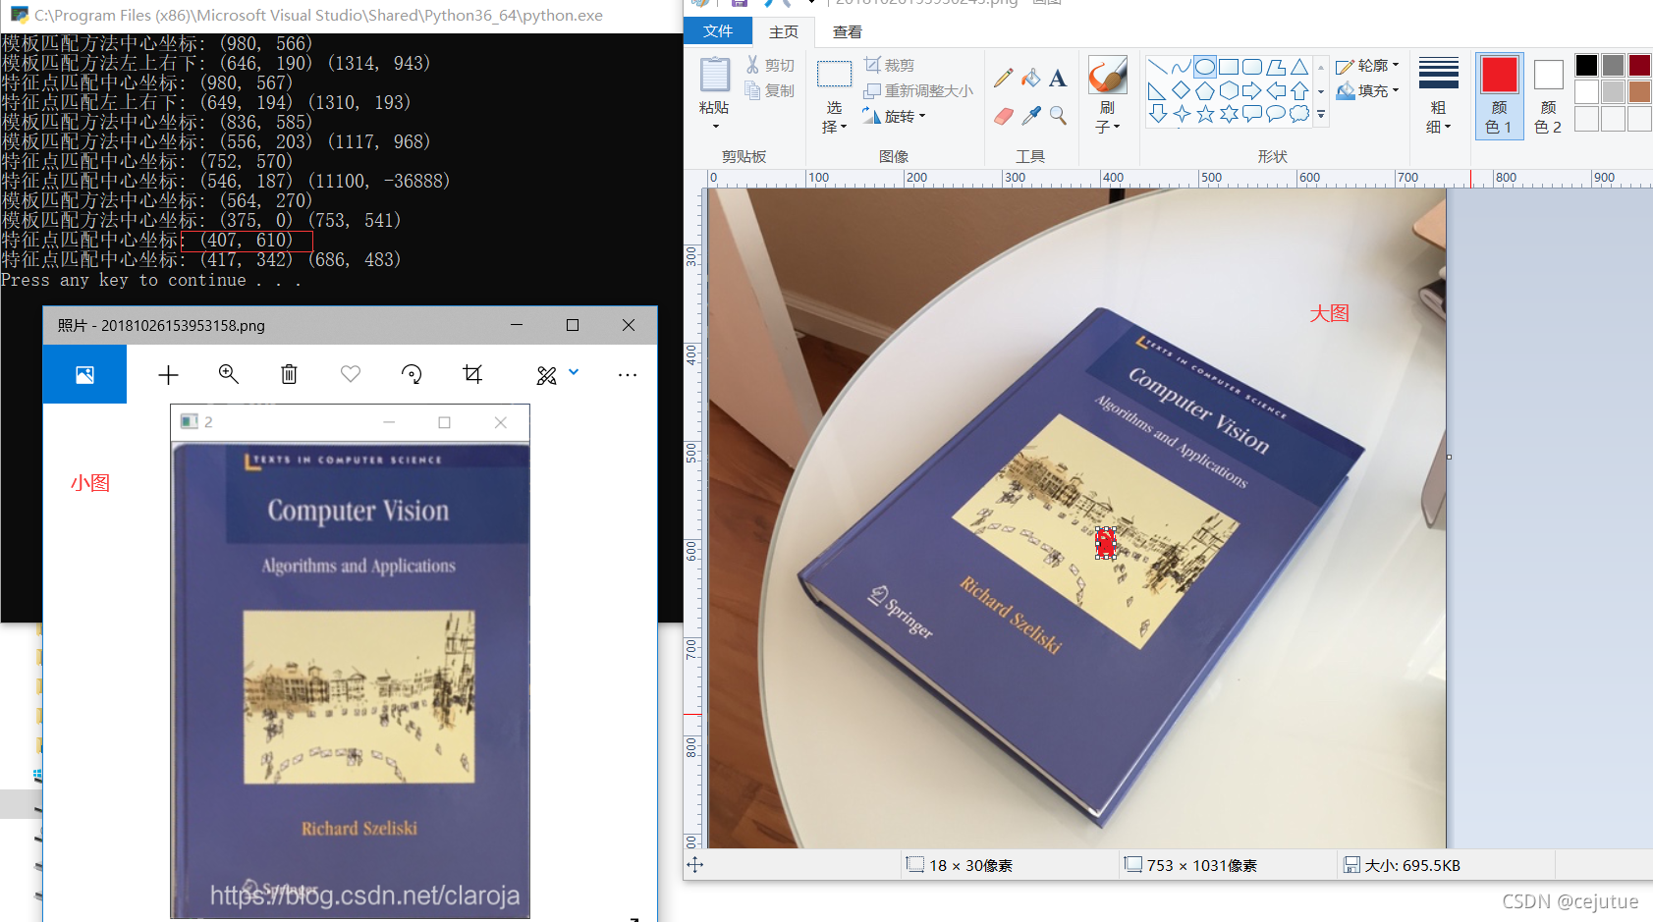Select the Magnifier tool in Paint
Image resolution: width=1653 pixels, height=922 pixels.
(1058, 116)
